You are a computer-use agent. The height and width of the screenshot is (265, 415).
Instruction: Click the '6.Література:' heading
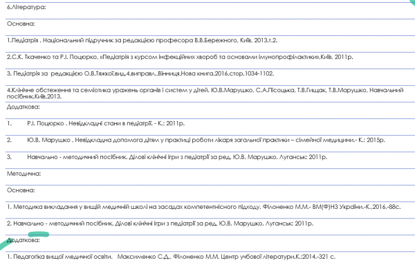[x=26, y=7]
